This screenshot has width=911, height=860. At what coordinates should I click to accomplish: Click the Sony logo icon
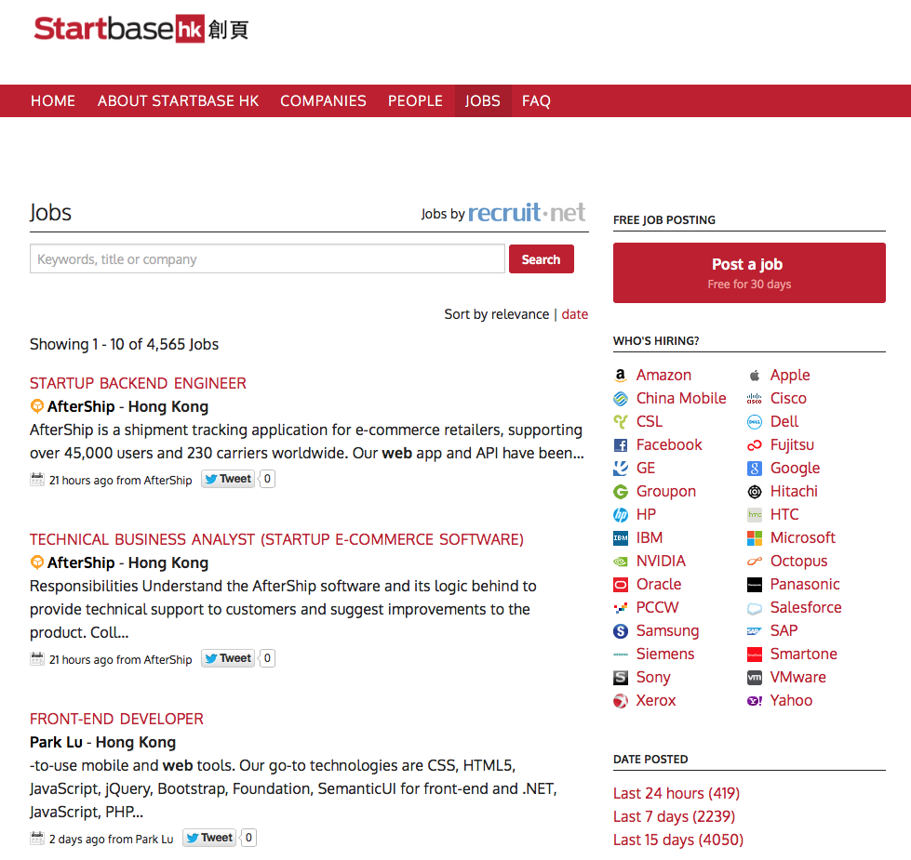[621, 677]
